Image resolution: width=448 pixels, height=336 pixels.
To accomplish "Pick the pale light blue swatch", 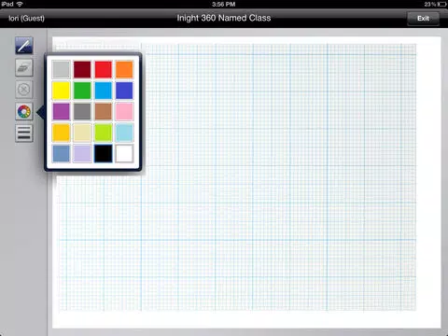I will pyautogui.click(x=124, y=133).
